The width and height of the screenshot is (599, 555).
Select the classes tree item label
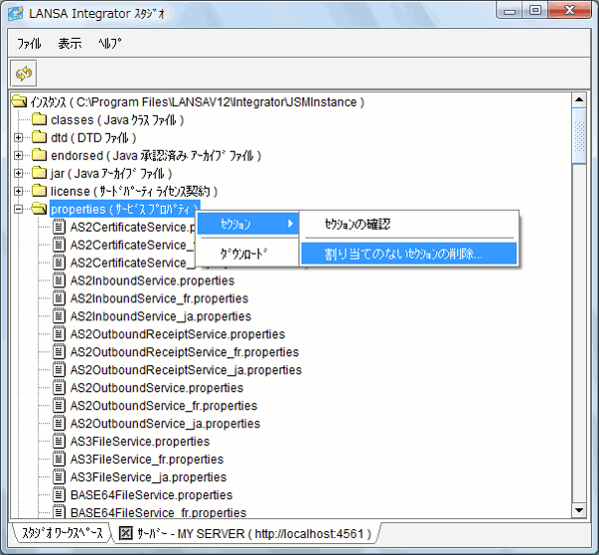[x=117, y=120]
